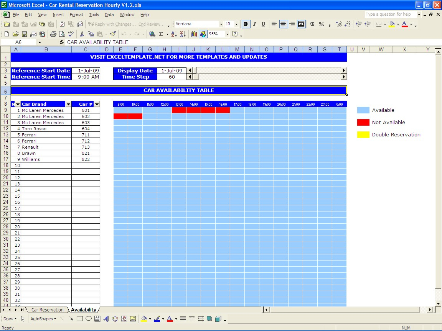Toggle Bold formatting button
Screen dimensions: 442x331
pyautogui.click(x=246, y=24)
